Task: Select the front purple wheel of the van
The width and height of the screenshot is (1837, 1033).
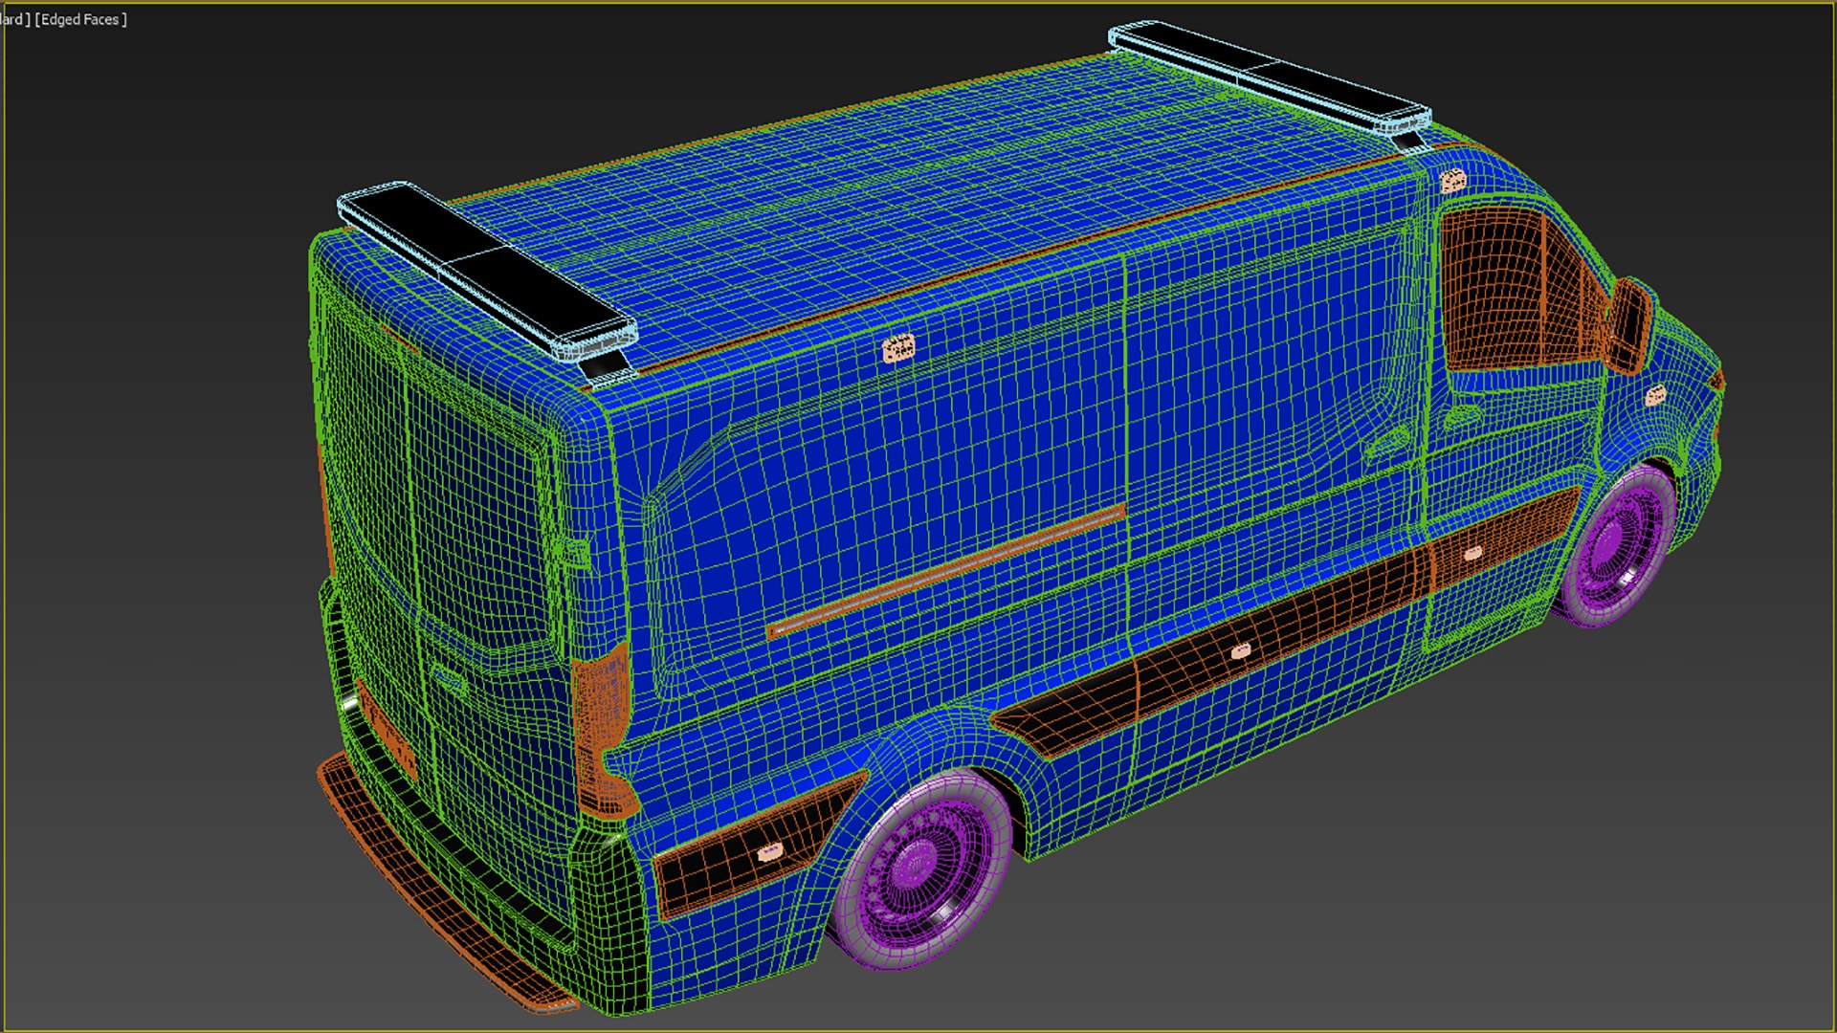Action: point(1621,545)
